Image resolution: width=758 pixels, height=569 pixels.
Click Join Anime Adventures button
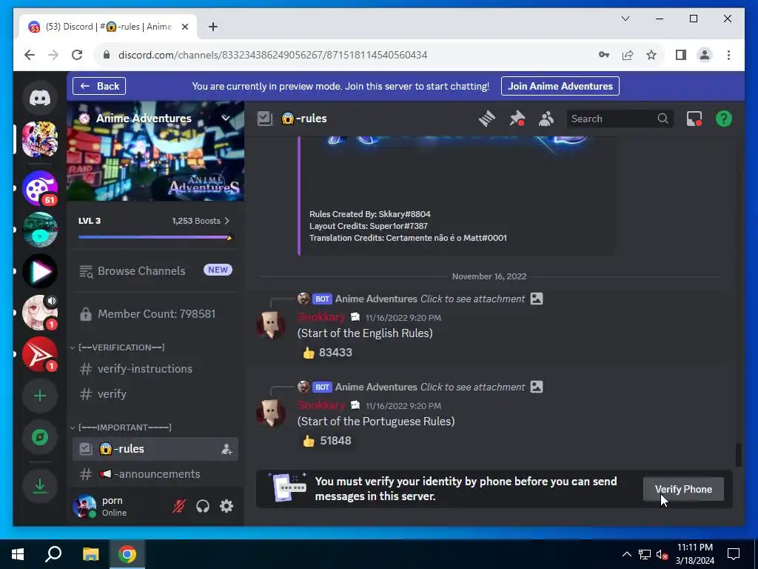560,86
